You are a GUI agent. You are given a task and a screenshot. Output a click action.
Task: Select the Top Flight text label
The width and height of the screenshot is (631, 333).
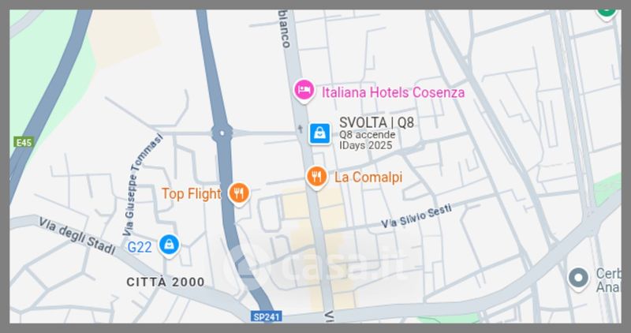(x=191, y=193)
